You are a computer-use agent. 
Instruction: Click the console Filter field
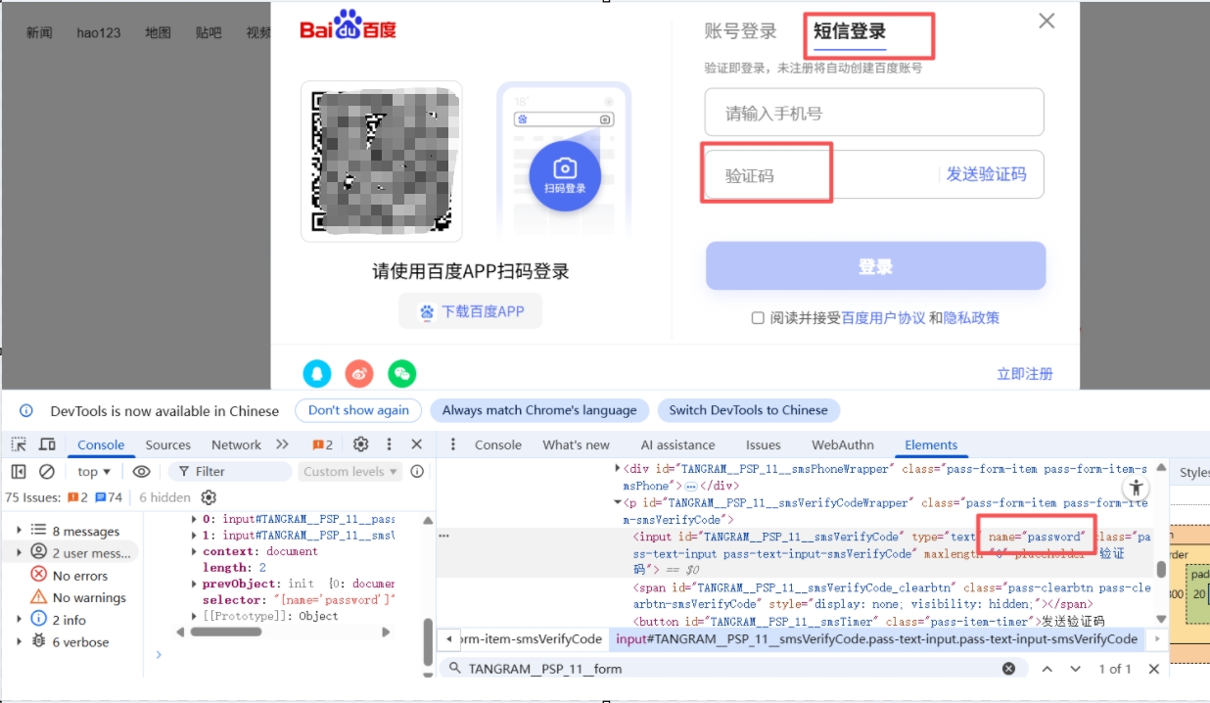click(230, 471)
